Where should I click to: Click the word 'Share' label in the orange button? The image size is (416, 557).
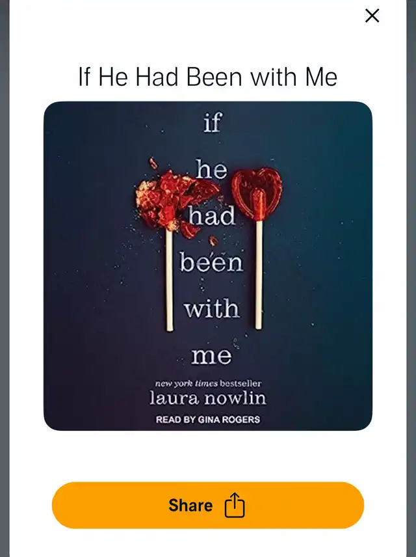tap(190, 505)
